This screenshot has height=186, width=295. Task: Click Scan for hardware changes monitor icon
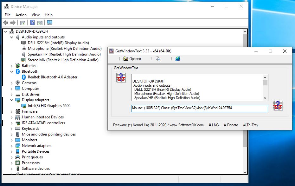(49, 23)
